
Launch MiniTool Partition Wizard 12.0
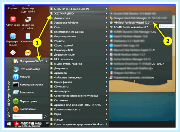point(140,23)
